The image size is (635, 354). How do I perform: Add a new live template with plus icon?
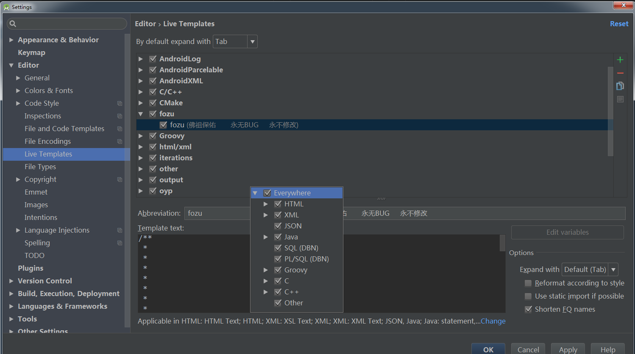(620, 60)
